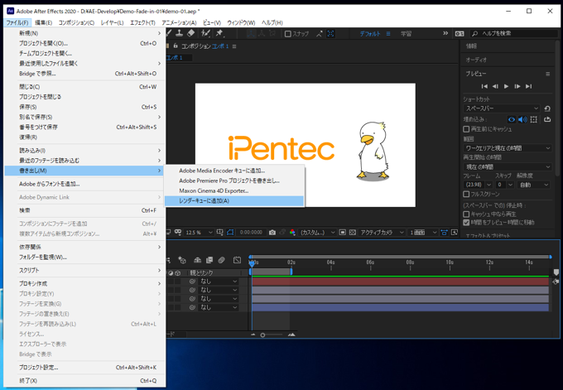
Task: Choose Adobe Media Encoder キューに追加
Action: (x=234, y=171)
